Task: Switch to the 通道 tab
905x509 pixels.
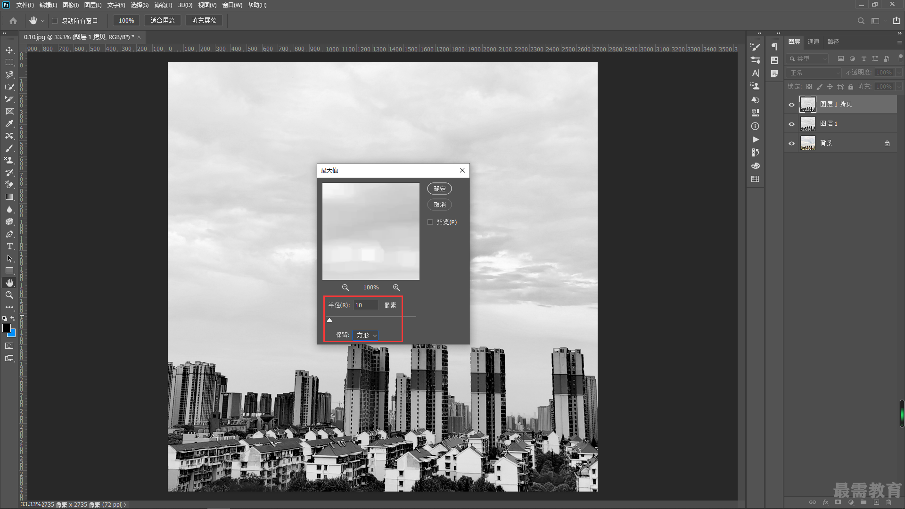Action: [814, 42]
